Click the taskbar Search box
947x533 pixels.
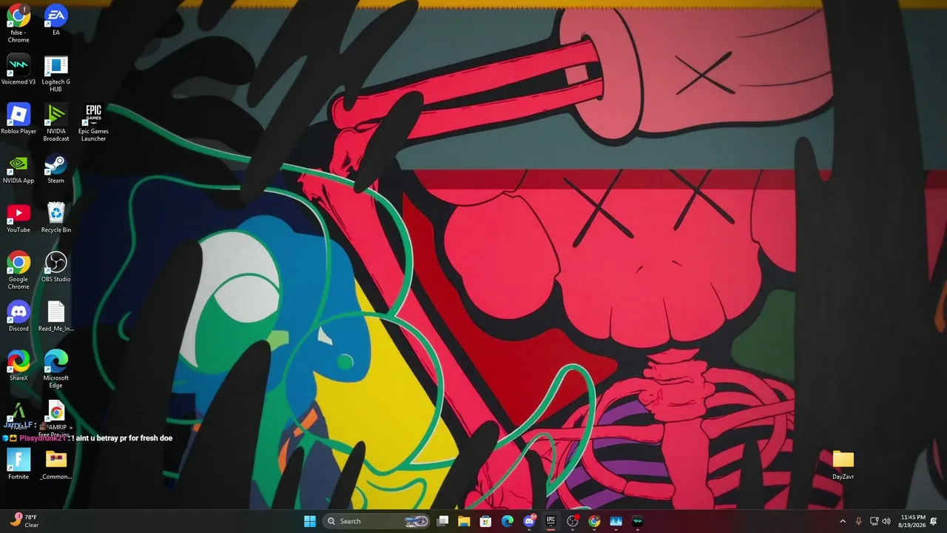click(x=377, y=521)
